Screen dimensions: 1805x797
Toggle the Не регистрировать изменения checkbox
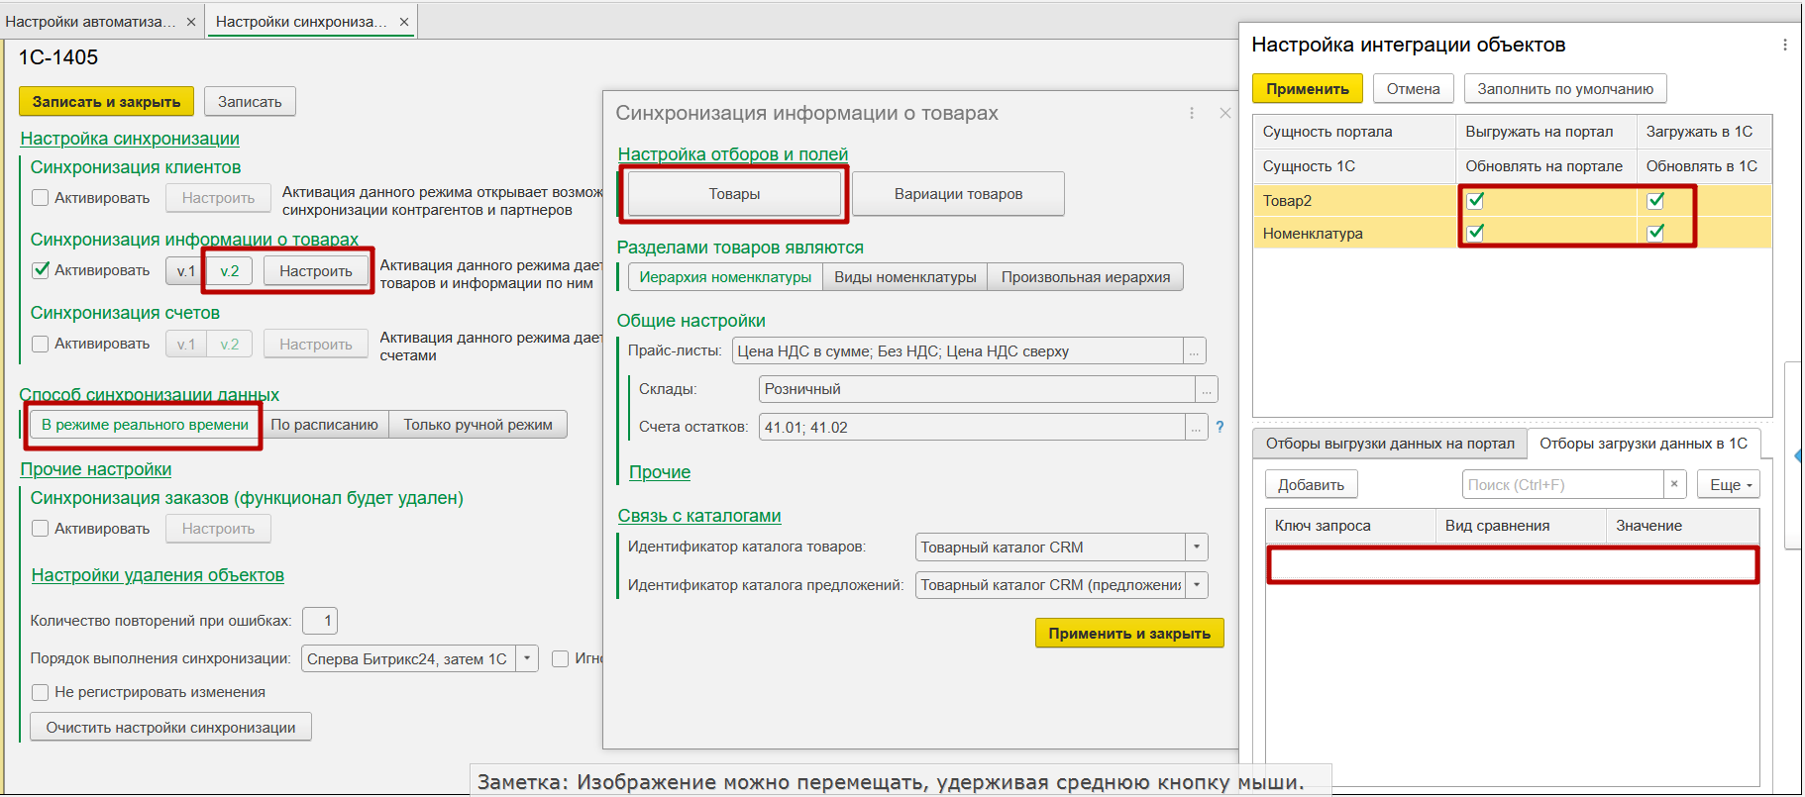click(41, 692)
